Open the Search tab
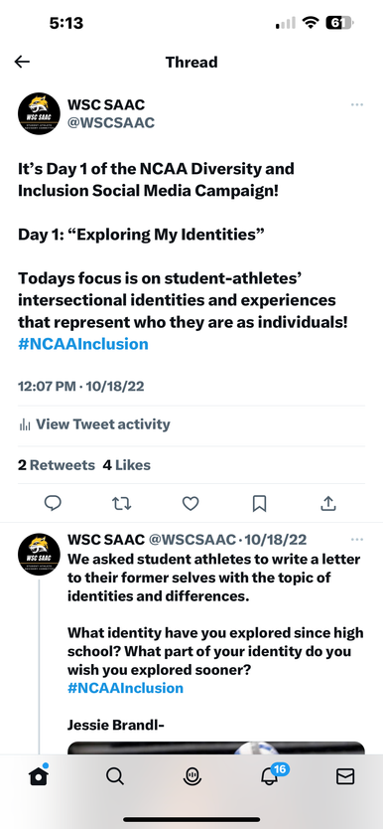 point(114,776)
